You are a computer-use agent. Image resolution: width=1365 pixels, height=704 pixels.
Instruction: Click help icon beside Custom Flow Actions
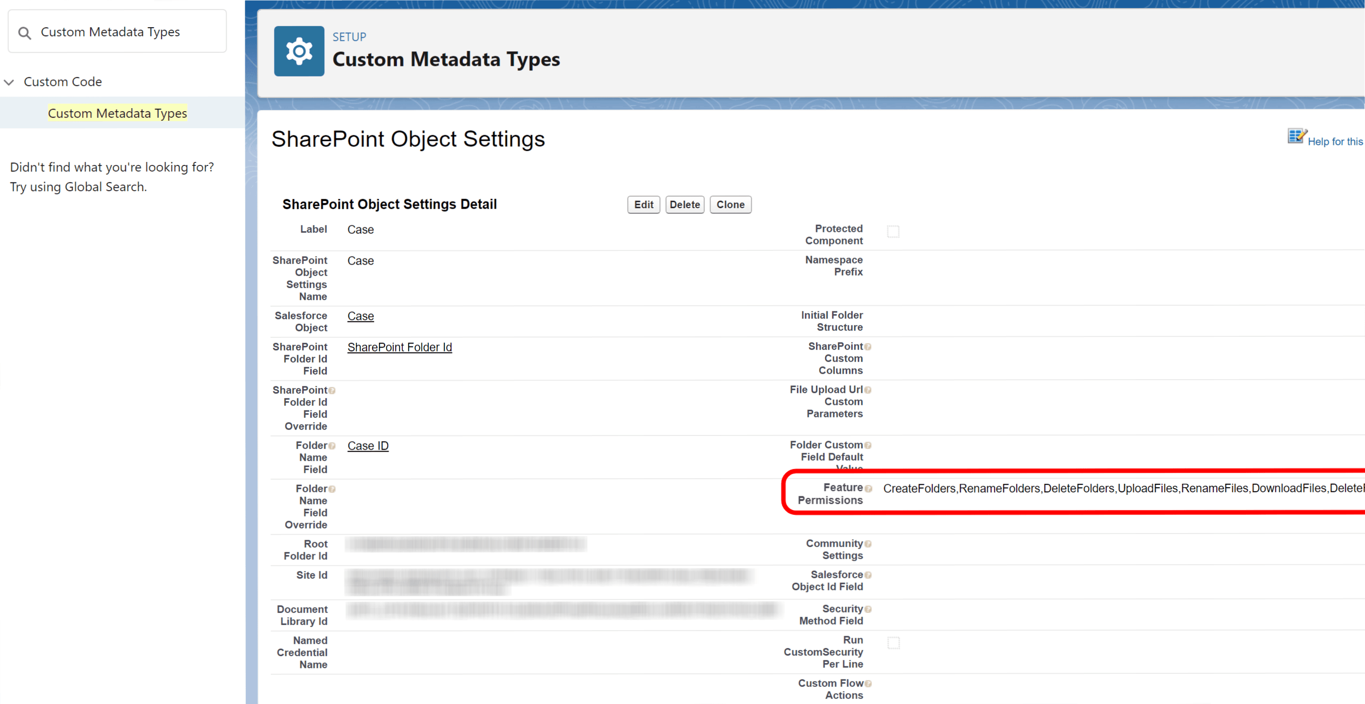click(868, 684)
